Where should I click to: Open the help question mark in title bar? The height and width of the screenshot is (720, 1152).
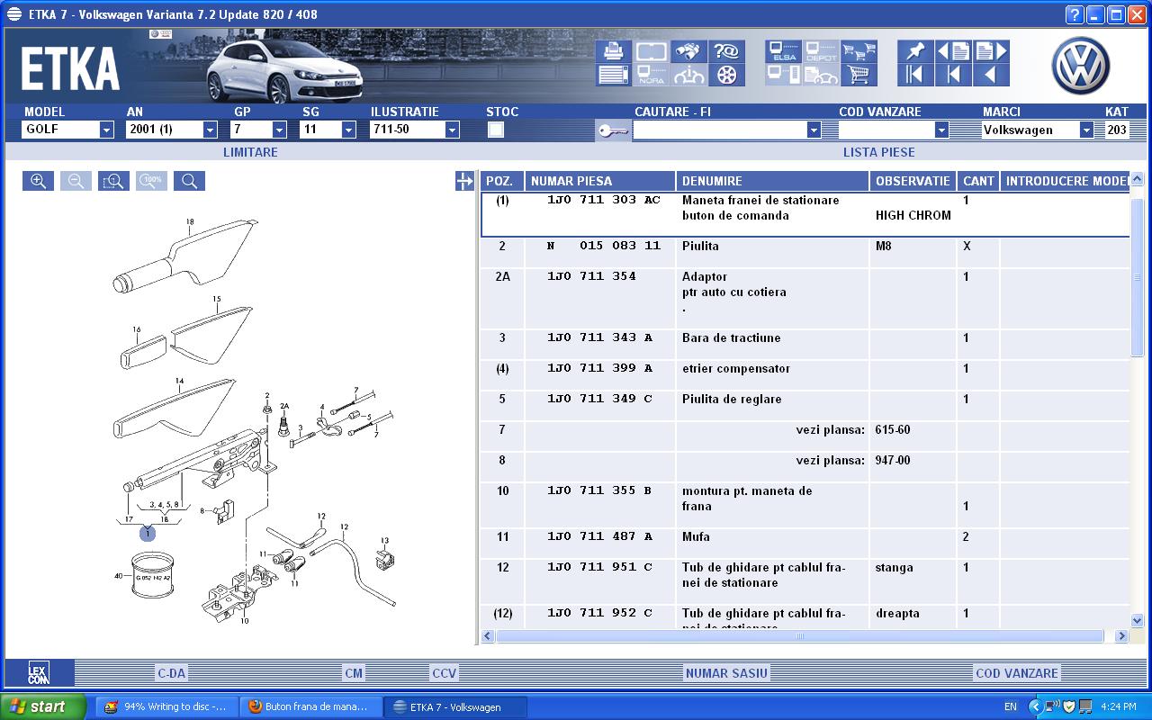(x=1074, y=14)
